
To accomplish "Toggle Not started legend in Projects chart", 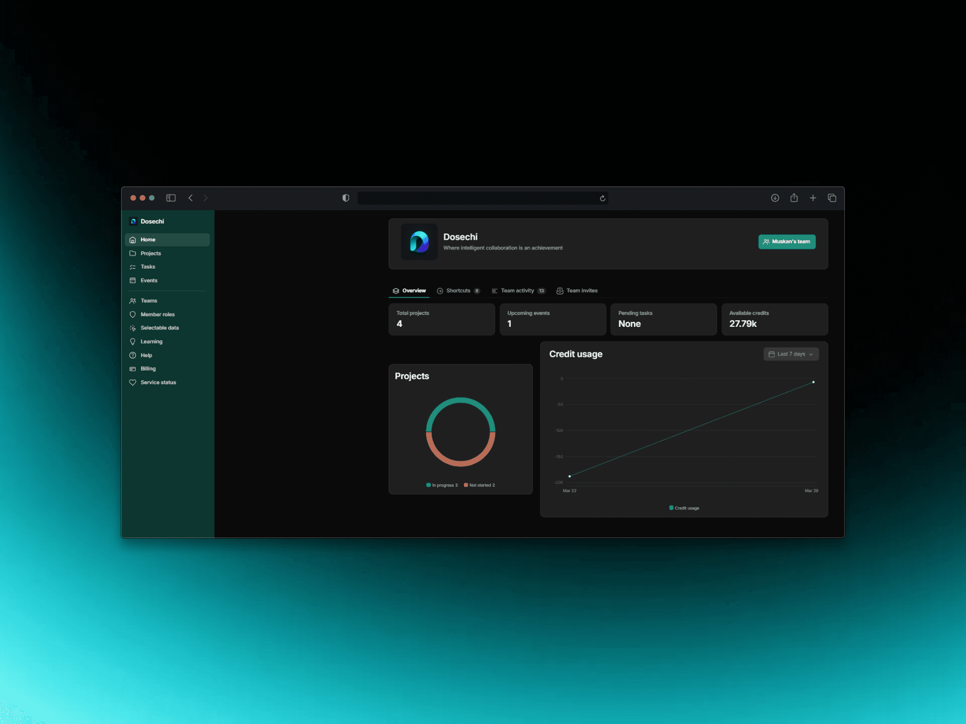I will point(479,485).
